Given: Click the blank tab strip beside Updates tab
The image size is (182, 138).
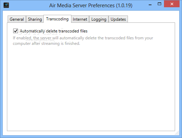Looking at the screenshot, I should 151,19.
